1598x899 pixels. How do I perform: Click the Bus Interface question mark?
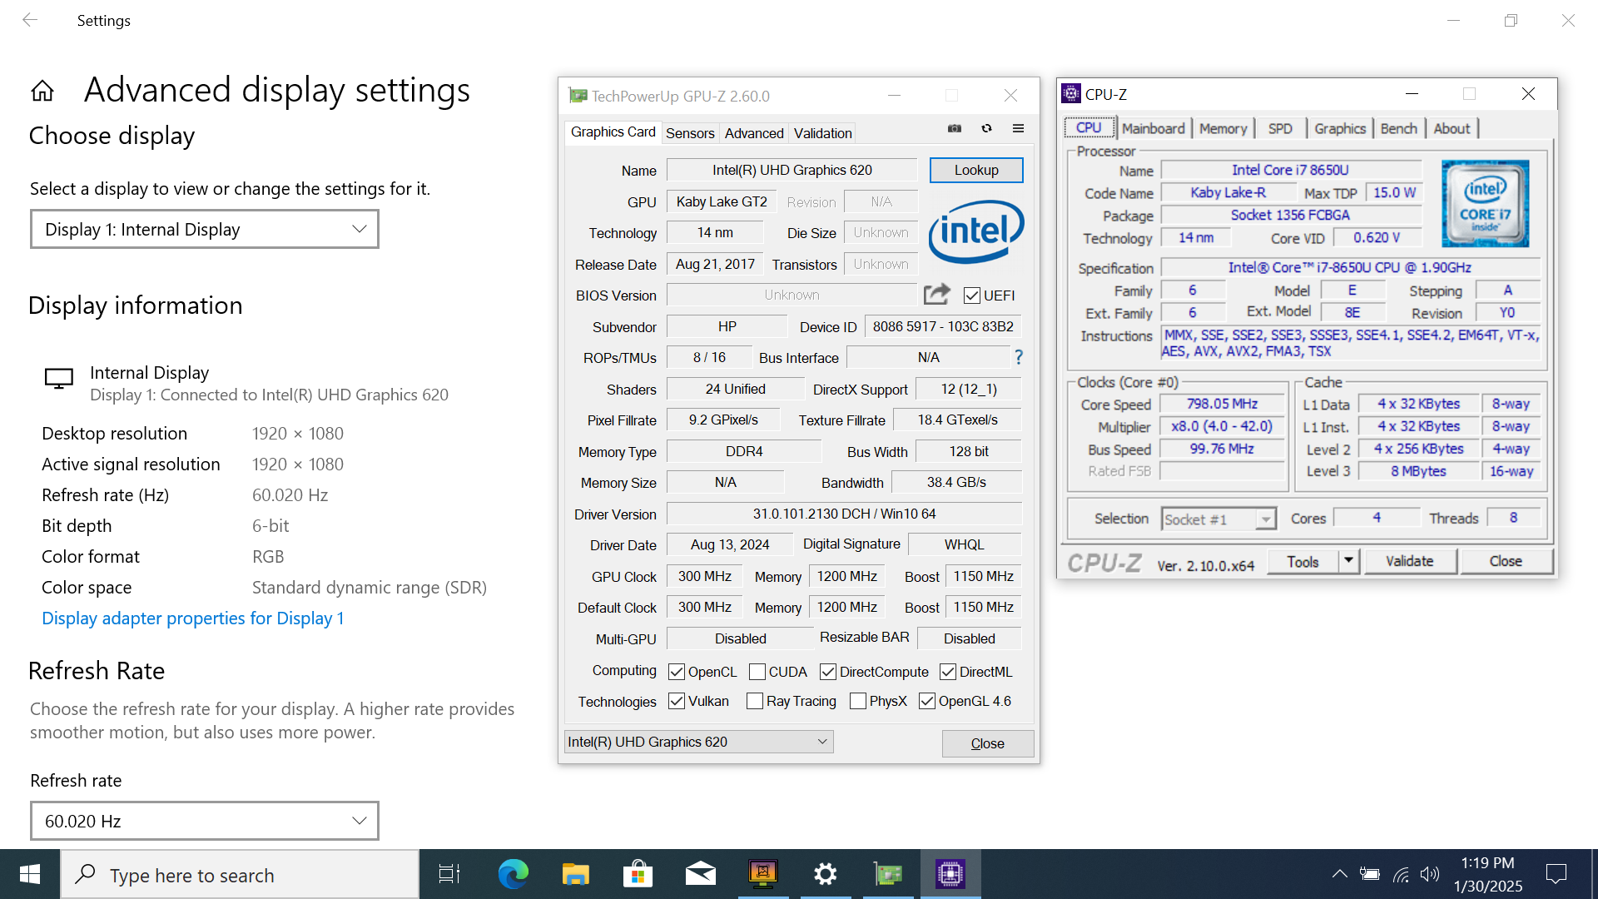tap(1019, 357)
